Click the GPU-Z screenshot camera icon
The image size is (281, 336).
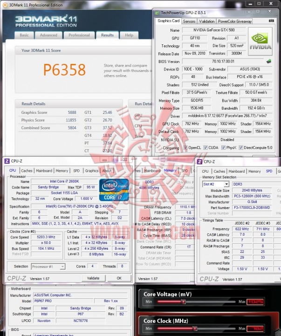[271, 21]
